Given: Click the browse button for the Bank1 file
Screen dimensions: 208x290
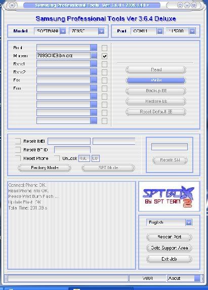Looking at the screenshot, I should [x=94, y=64].
